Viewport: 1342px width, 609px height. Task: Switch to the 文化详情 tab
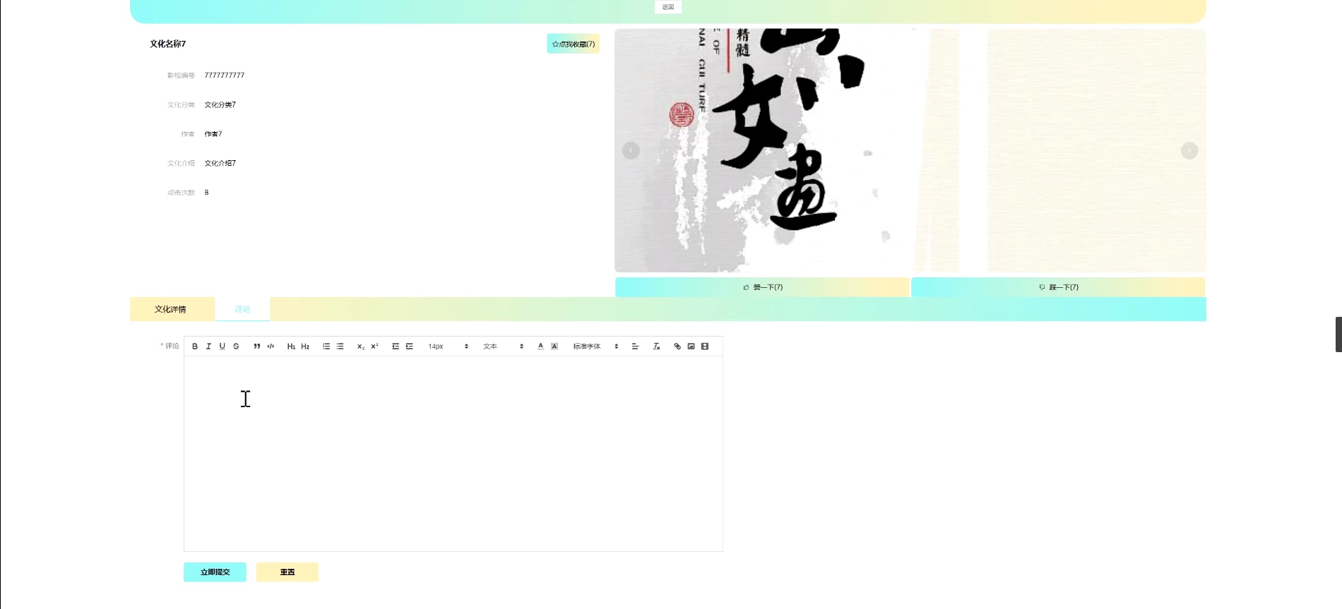coord(172,309)
